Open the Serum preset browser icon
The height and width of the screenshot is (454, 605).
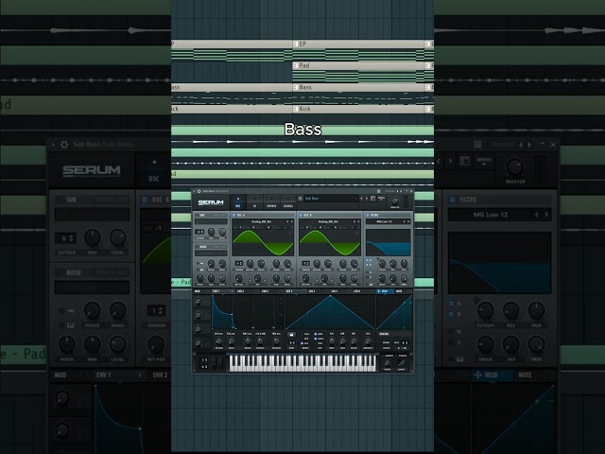click(373, 199)
